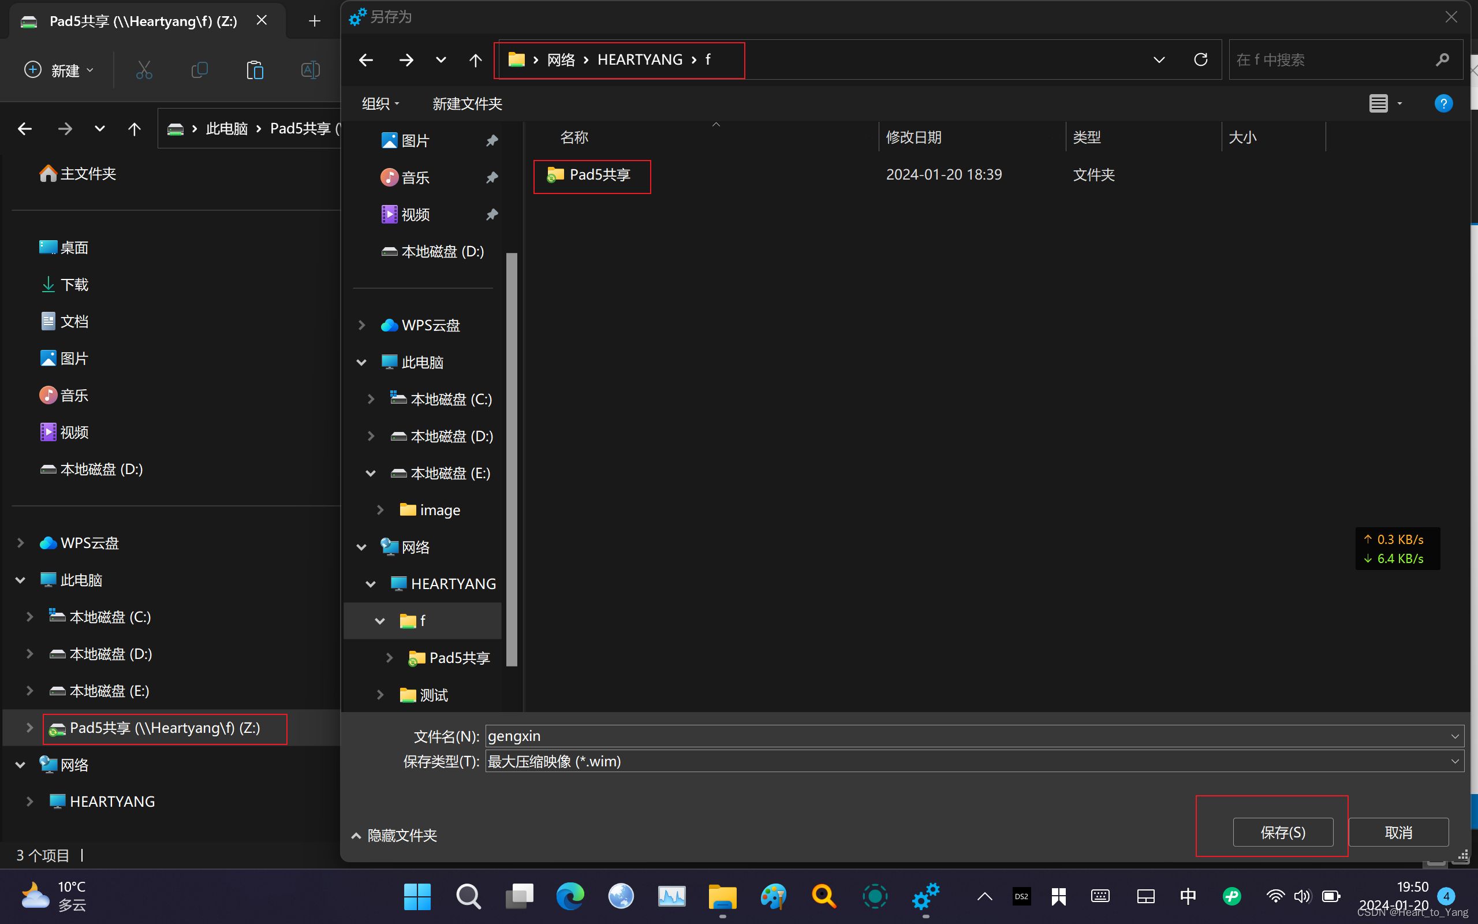
Task: Click the Wi-Fi tray icon
Action: pos(1275,896)
